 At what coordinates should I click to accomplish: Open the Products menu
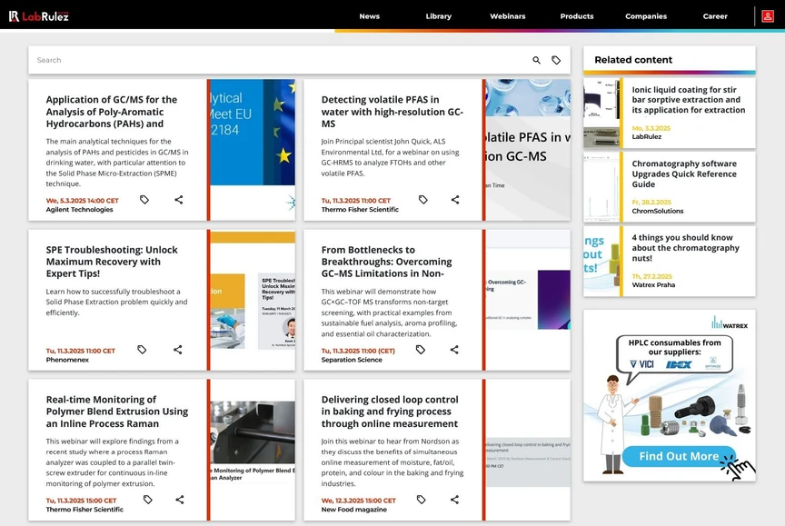(x=577, y=16)
